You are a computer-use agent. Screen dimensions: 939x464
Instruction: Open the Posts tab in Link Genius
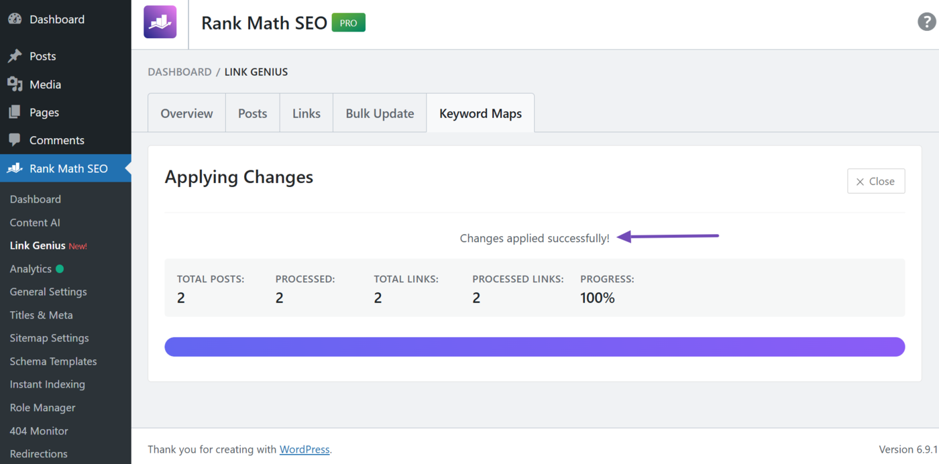[x=253, y=113]
